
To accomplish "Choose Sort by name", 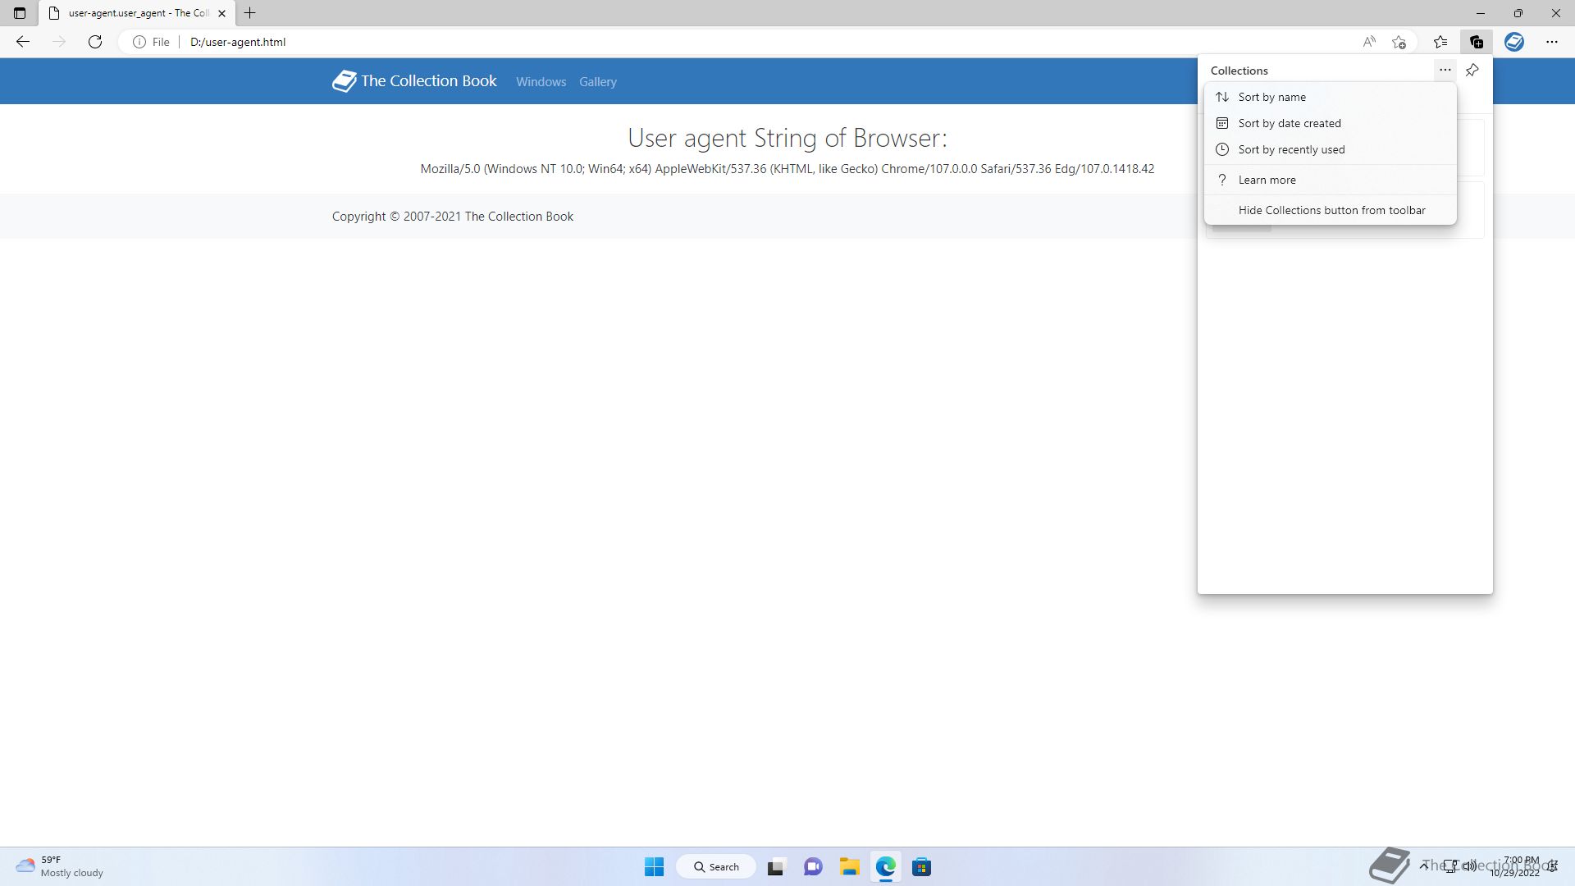I will click(1331, 97).
